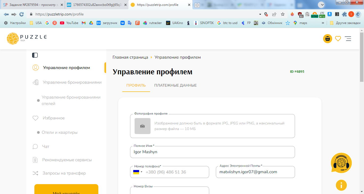The image size is (364, 194).
Task: Open the hamburger menu in site header
Action: click(x=348, y=39)
